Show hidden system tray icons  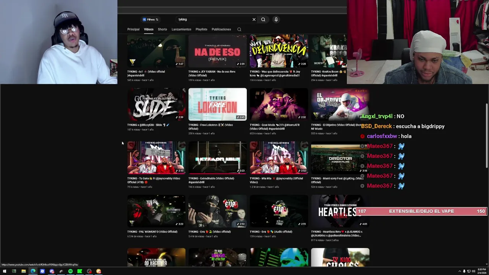(460, 272)
